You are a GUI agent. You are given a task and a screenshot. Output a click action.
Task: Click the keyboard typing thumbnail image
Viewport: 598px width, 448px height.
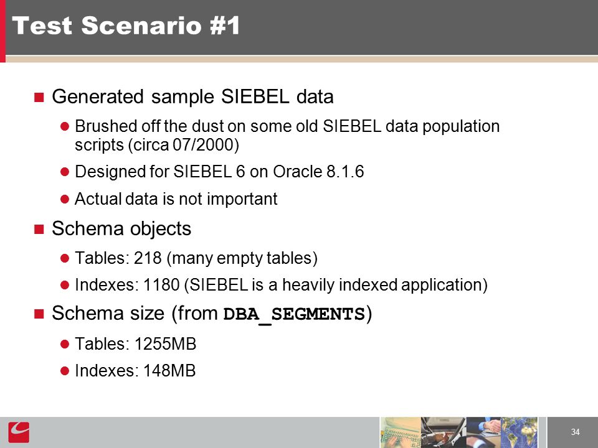tap(401, 432)
